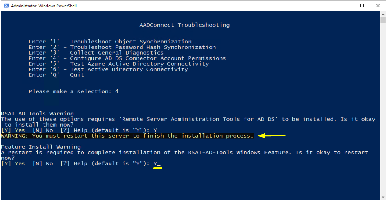Minimize the PowerShell window
The height and width of the screenshot is (201, 387).
coord(347,6)
